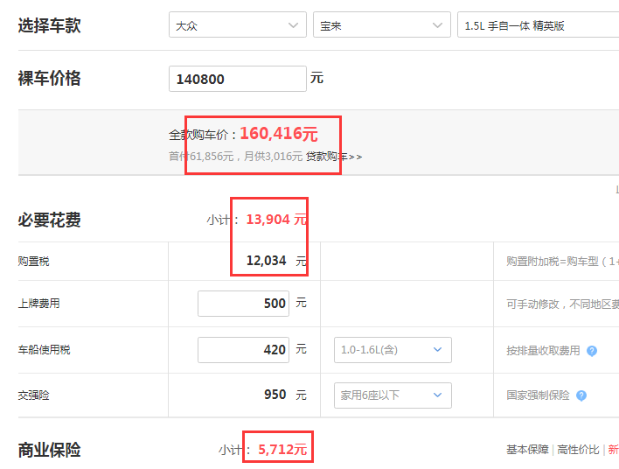Click the 可手动修改 note text

click(x=562, y=304)
